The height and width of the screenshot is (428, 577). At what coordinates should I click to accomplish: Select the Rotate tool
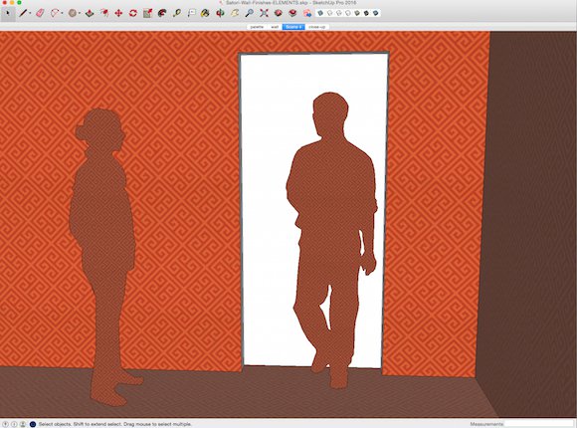tap(133, 14)
